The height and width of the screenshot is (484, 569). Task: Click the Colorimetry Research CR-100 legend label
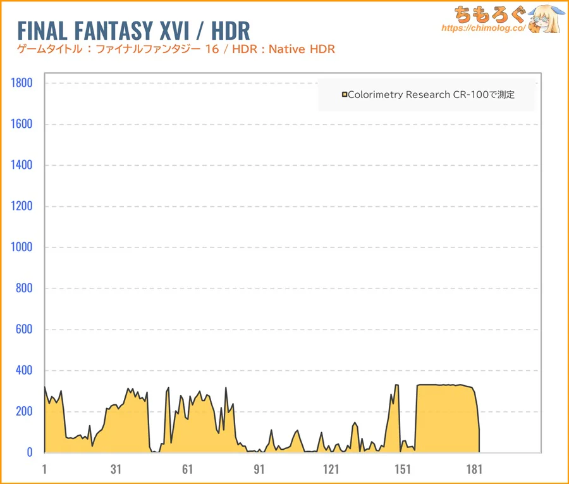tap(431, 95)
